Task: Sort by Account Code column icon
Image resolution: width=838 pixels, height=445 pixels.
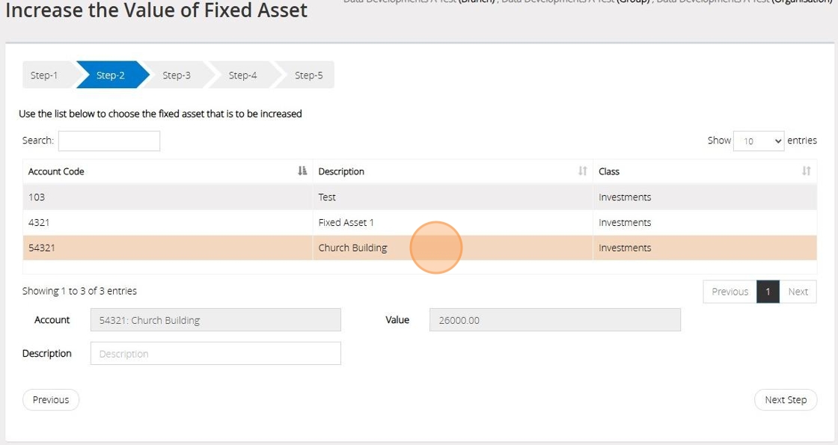Action: click(302, 171)
